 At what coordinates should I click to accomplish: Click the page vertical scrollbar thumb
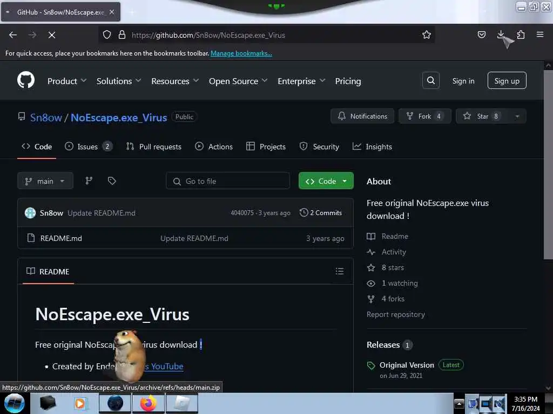pos(548,165)
